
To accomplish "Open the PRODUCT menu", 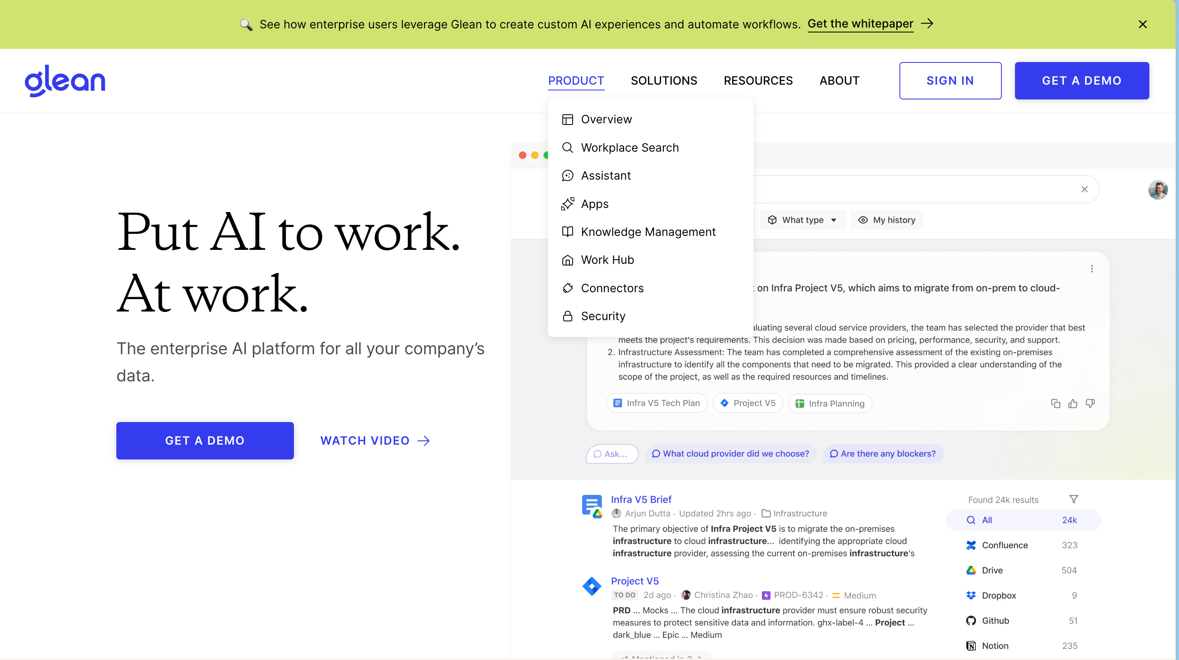I will (x=576, y=81).
